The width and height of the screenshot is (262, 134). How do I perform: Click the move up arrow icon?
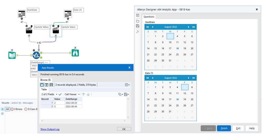(83, 94)
